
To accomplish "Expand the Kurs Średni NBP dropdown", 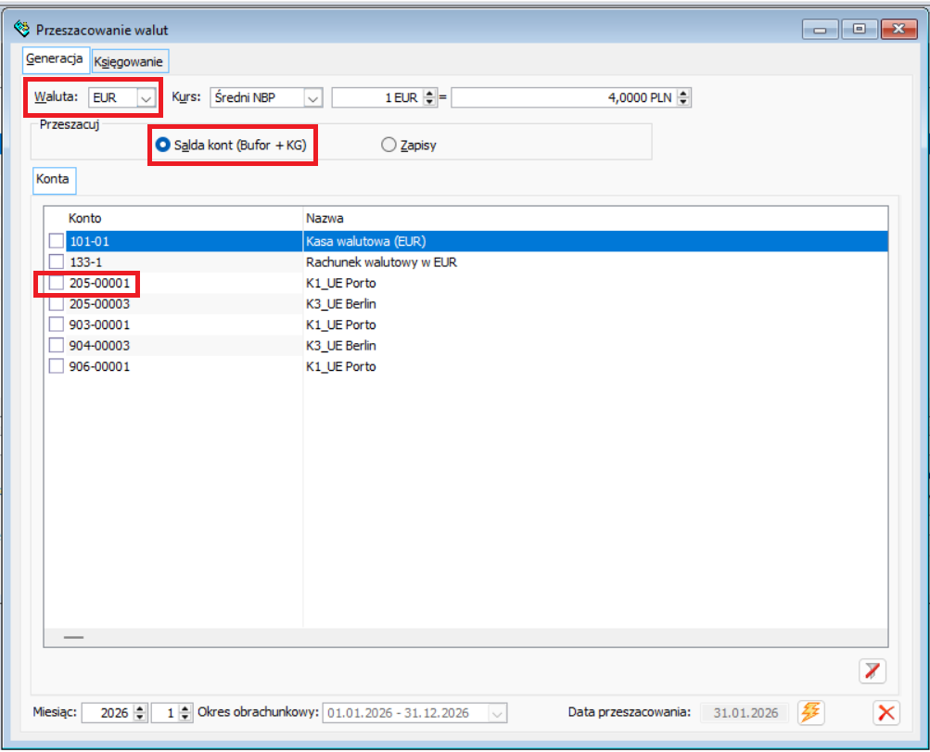I will point(312,97).
